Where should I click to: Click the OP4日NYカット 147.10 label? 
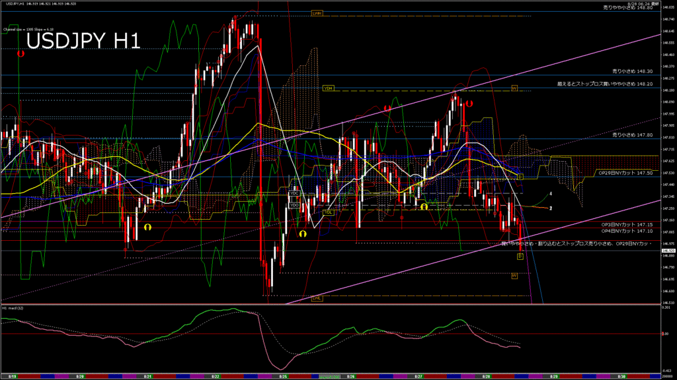[627, 232]
